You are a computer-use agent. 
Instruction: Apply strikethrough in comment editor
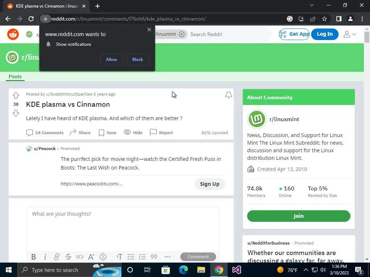68,257
